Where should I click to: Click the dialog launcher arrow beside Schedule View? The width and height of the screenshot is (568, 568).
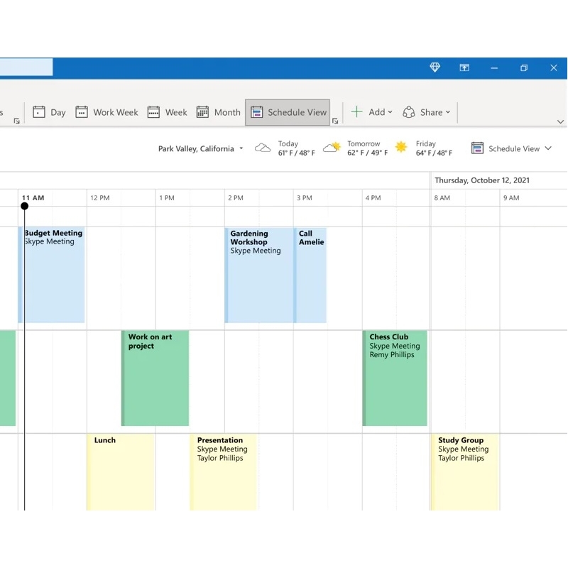(335, 121)
